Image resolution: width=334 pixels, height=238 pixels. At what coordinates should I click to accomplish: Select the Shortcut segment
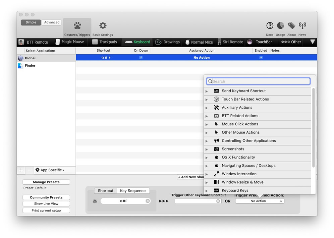tap(105, 191)
